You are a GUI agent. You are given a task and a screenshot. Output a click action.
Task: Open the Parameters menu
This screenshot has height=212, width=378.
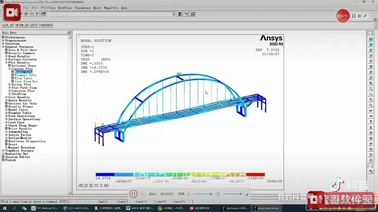pos(83,8)
